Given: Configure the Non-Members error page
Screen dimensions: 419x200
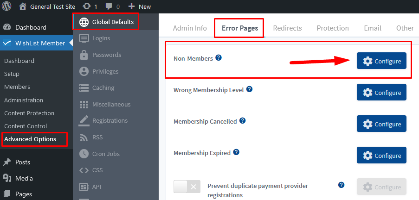Looking at the screenshot, I should tap(381, 61).
